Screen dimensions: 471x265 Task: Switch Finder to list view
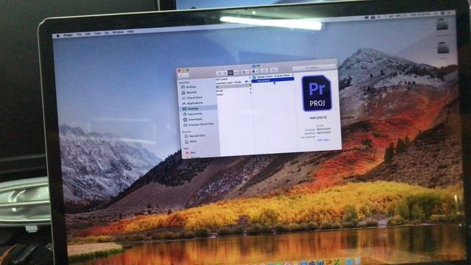click(x=224, y=73)
